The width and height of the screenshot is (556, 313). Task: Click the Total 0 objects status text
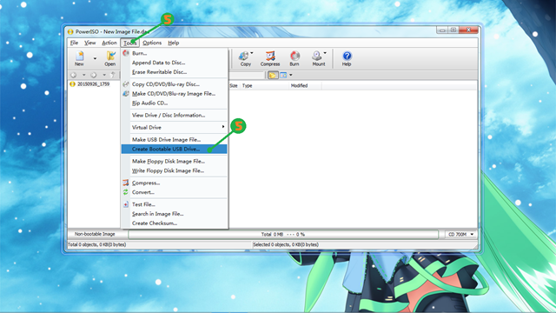96,244
